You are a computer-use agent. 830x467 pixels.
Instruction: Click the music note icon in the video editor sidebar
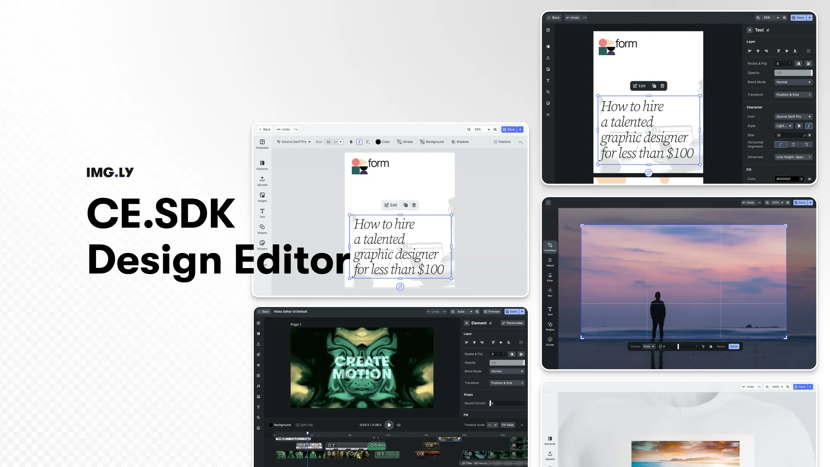(259, 386)
